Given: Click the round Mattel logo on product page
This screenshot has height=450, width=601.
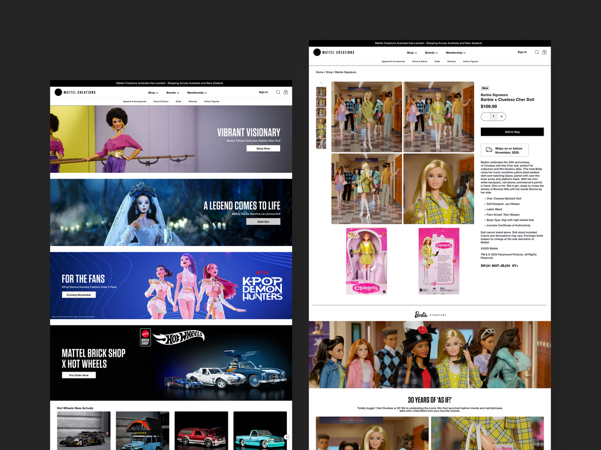Looking at the screenshot, I should (317, 52).
